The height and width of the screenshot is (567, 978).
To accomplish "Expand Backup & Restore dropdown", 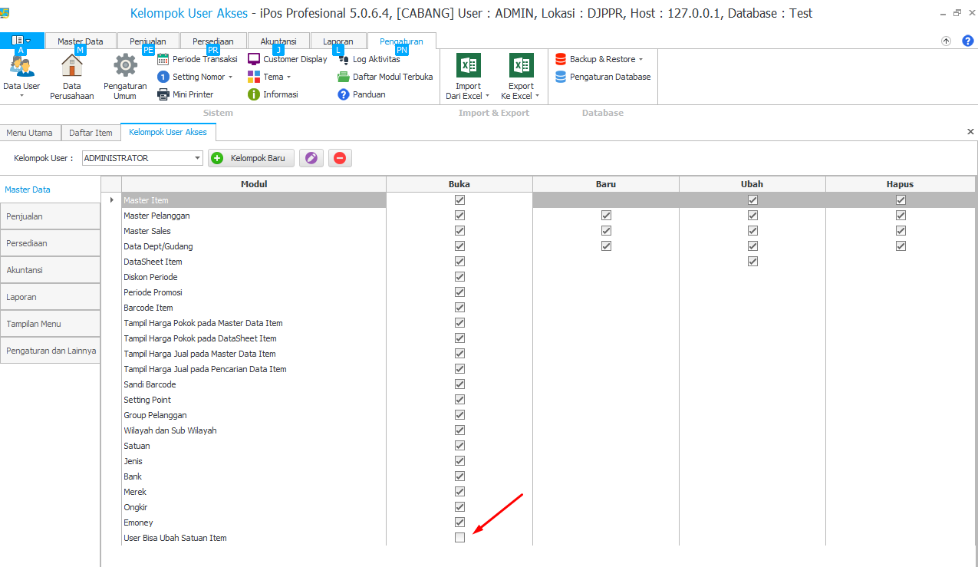I will pyautogui.click(x=640, y=60).
